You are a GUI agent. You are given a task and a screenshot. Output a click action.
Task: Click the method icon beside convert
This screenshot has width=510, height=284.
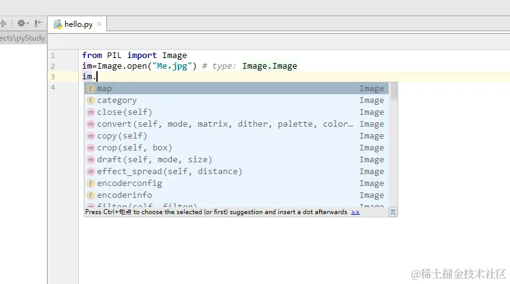(91, 124)
